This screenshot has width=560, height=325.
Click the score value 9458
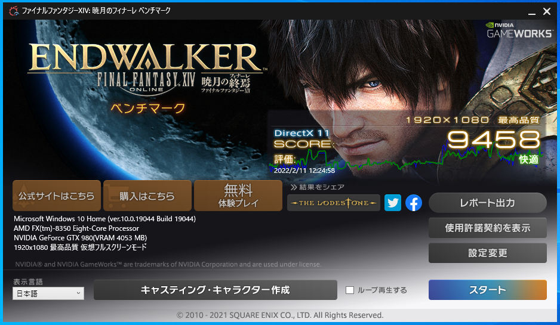494,140
